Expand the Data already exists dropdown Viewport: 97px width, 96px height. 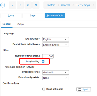[x=55, y=78]
